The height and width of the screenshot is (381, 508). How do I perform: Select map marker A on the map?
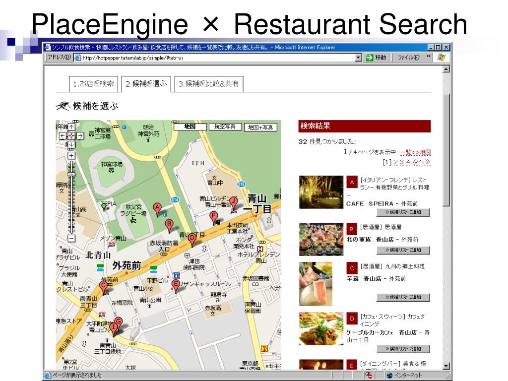[x=157, y=209]
